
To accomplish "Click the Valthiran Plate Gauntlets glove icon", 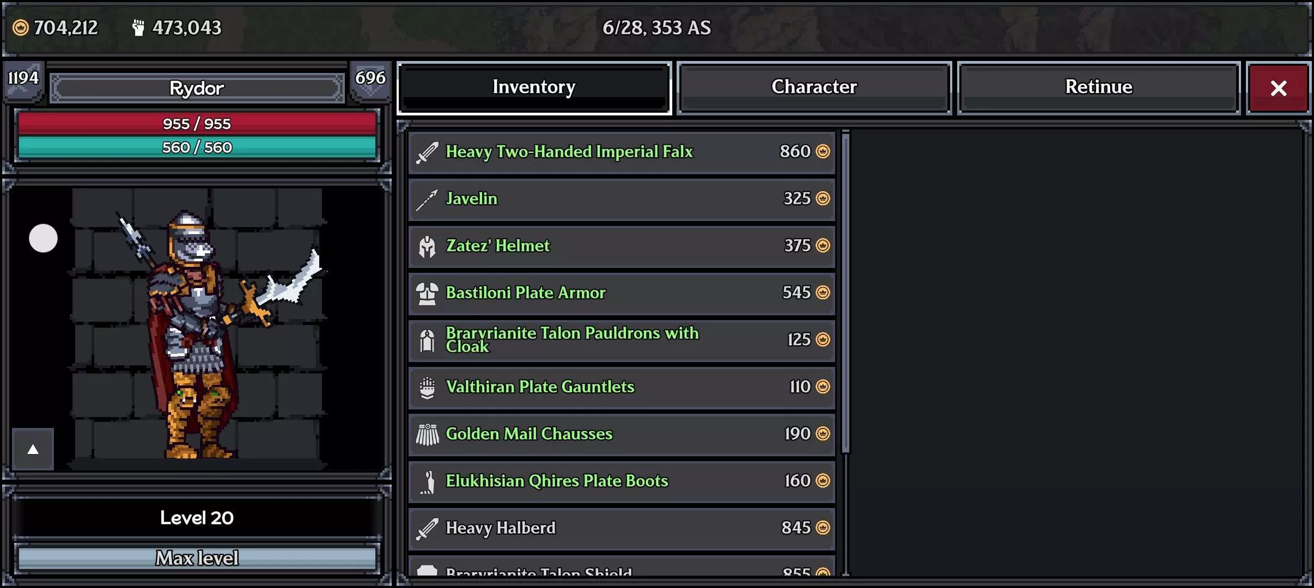I will click(427, 388).
